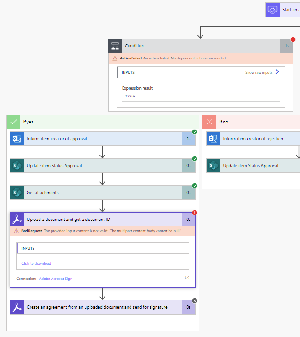Click the Expression result value field
The image size is (300, 337).
201,97
